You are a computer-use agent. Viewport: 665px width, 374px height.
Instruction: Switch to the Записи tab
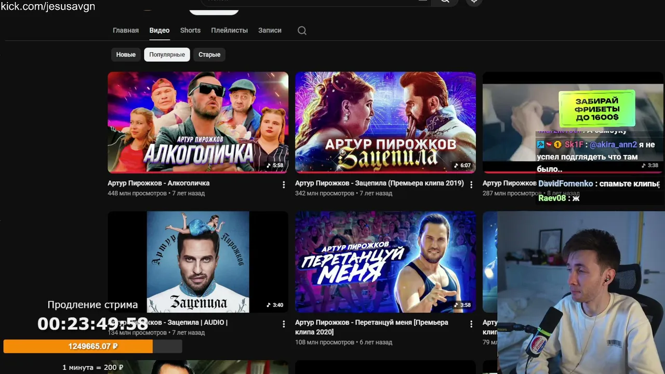point(270,30)
